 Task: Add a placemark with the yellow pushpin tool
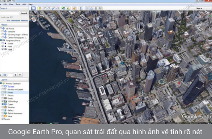(40, 8)
